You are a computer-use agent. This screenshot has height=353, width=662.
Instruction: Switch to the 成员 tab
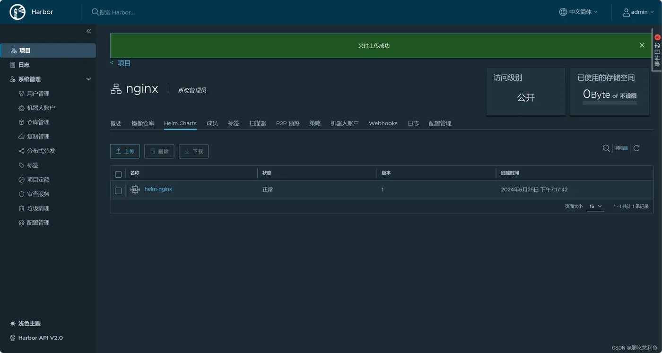click(212, 123)
